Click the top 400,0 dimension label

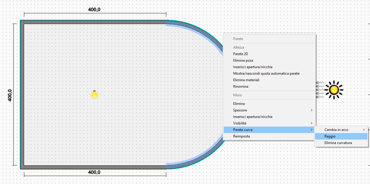click(x=94, y=9)
